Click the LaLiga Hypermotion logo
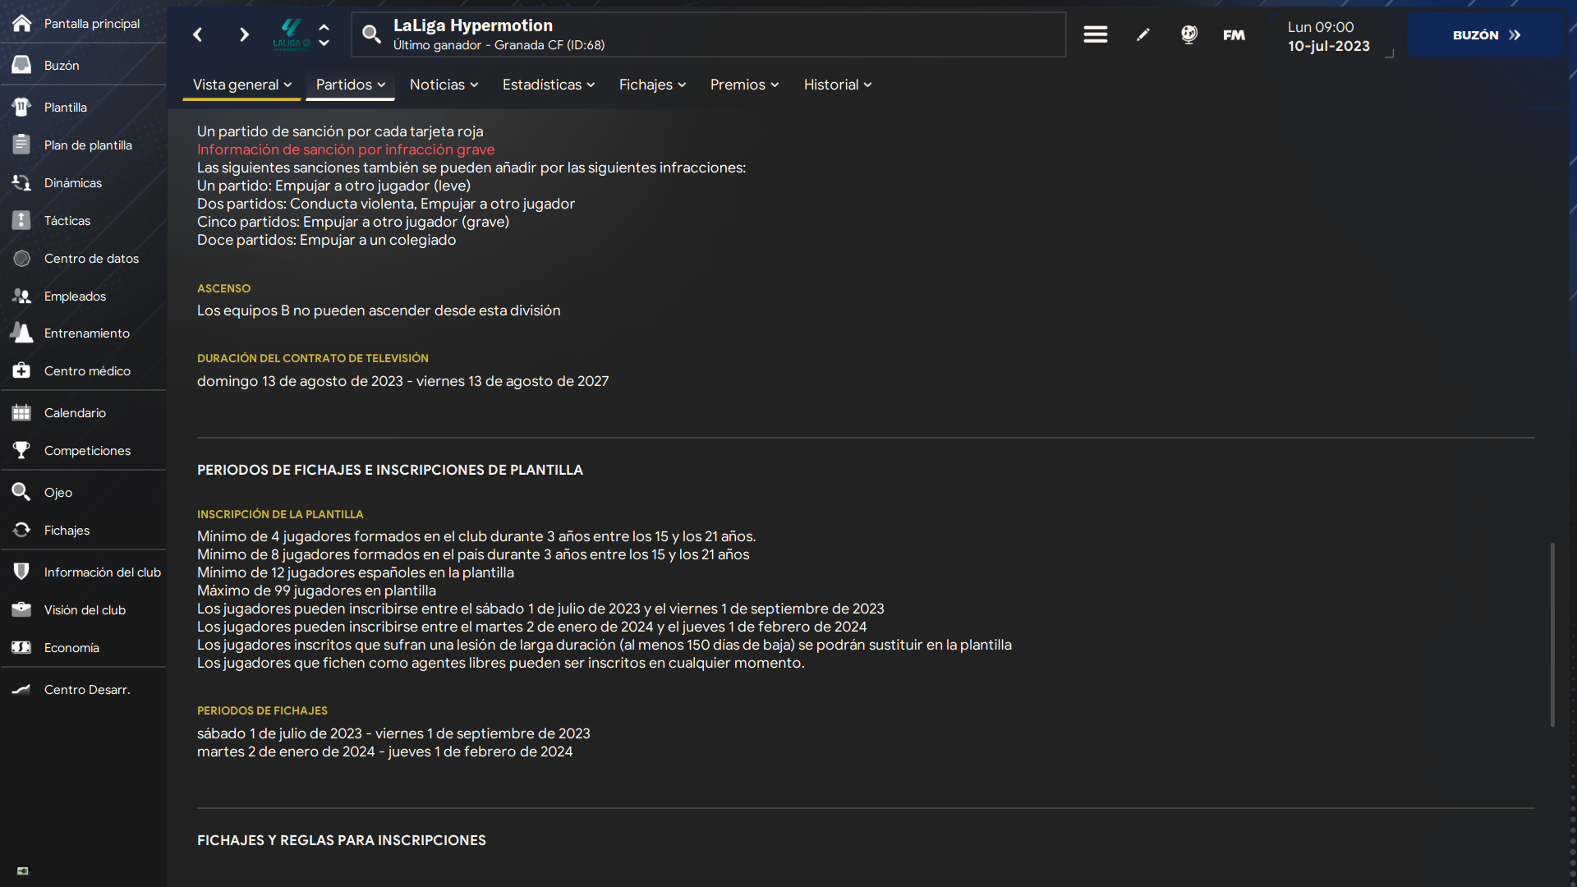 click(x=291, y=34)
